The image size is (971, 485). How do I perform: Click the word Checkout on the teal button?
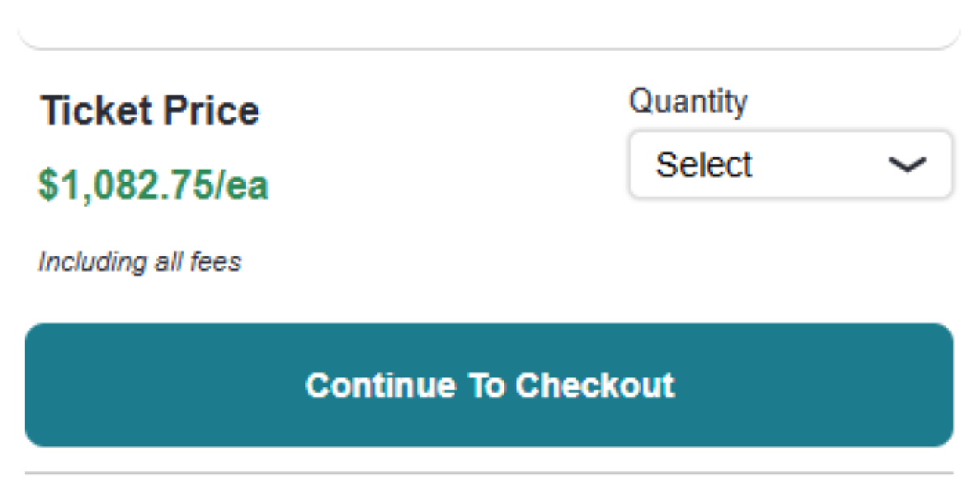tap(595, 385)
